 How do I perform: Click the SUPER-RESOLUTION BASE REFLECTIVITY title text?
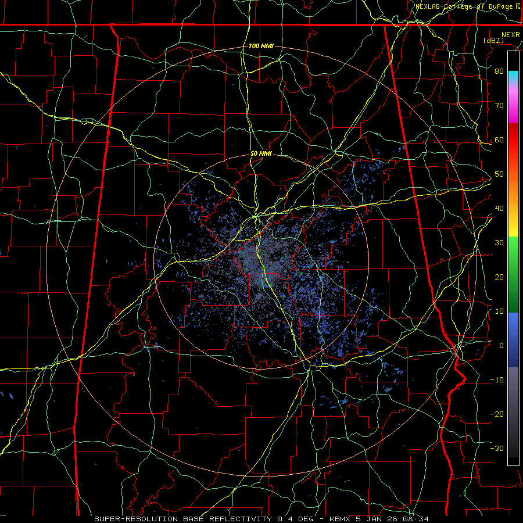[183, 519]
